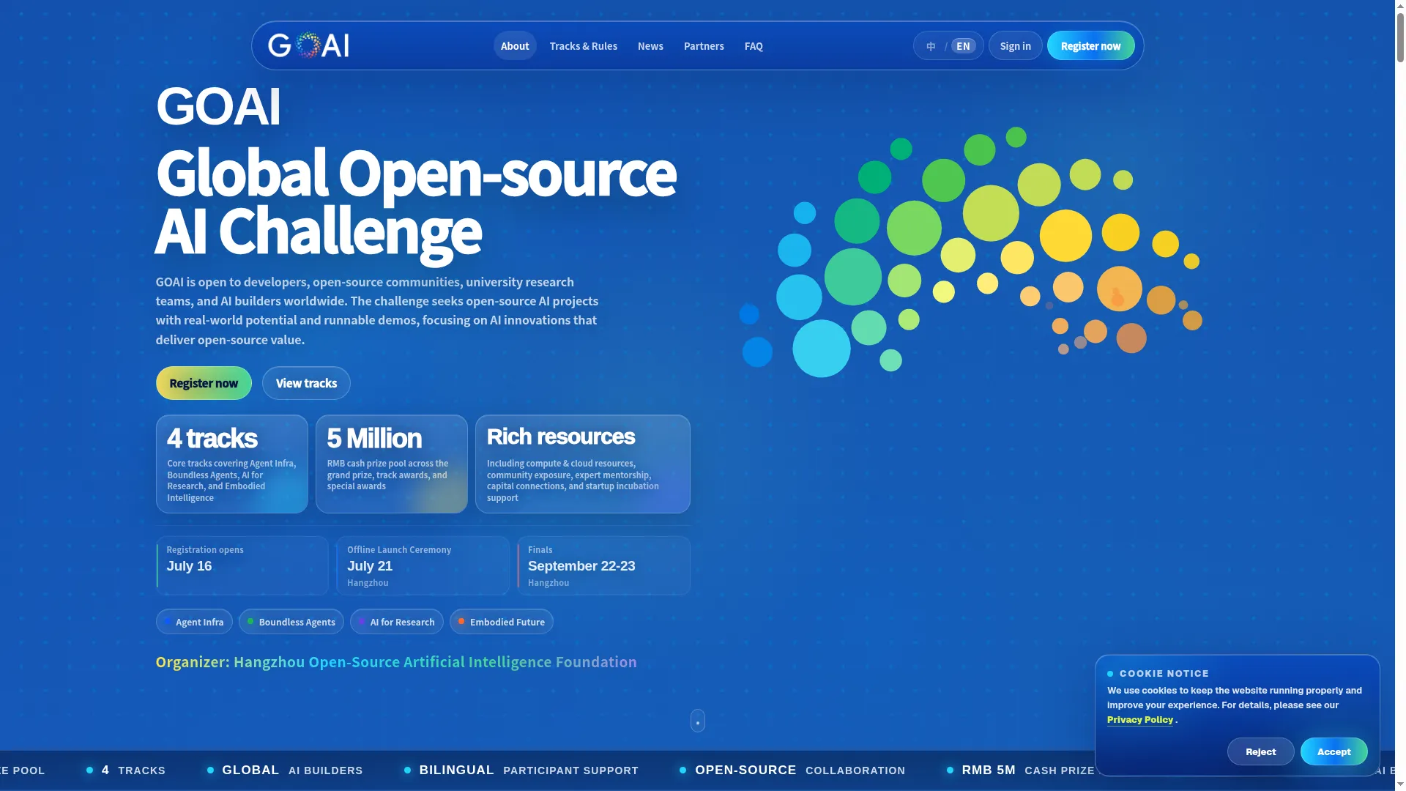This screenshot has height=791, width=1406.
Task: Click the GOAI logo in the navbar
Action: 308,45
